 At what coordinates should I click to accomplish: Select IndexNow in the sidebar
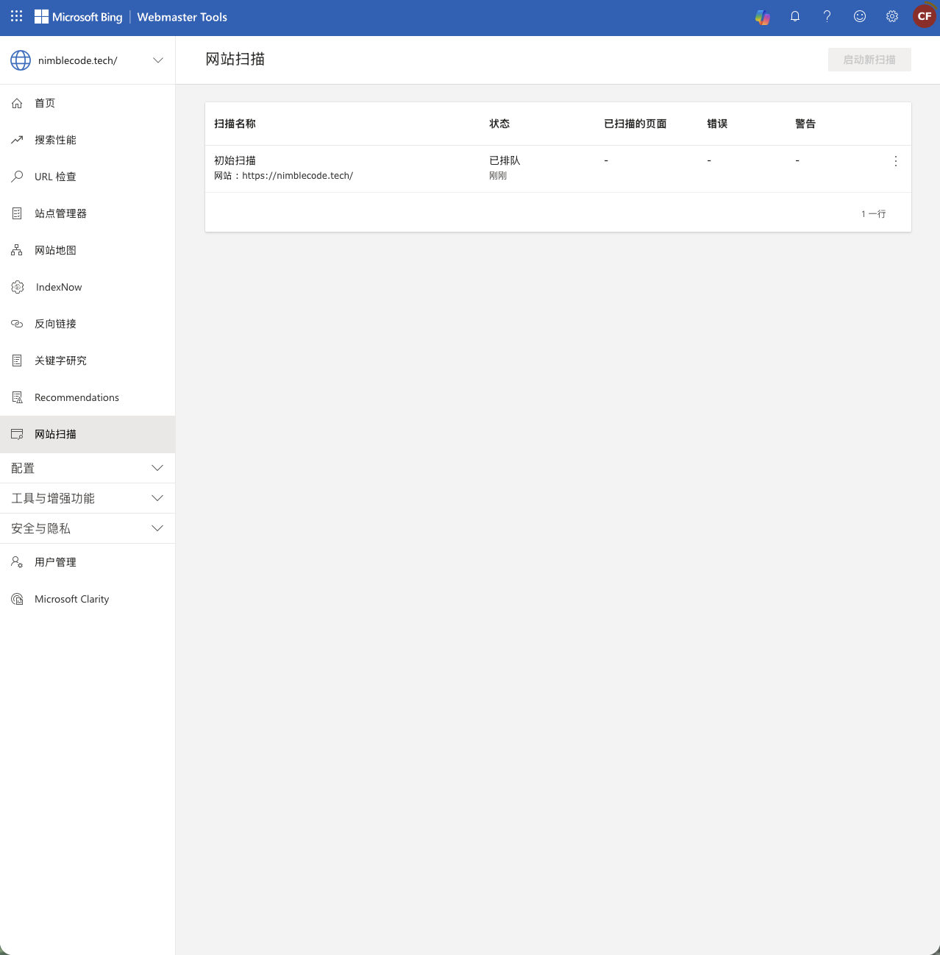[59, 287]
